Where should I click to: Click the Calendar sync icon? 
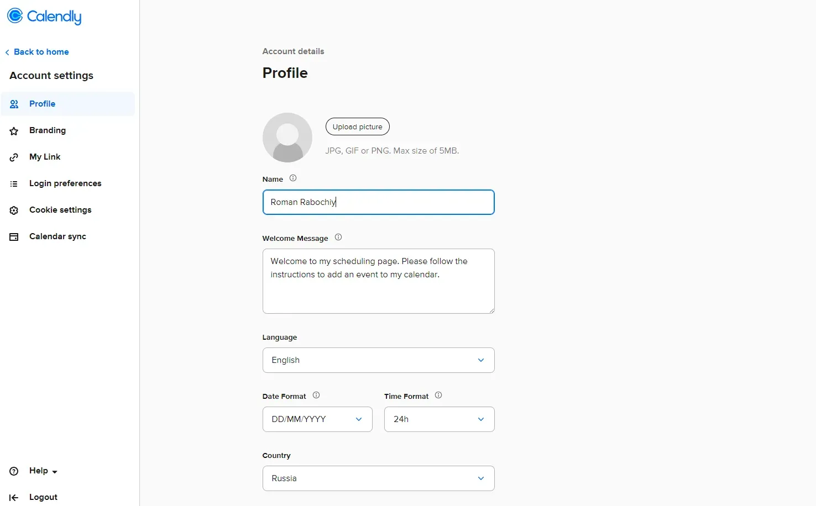coord(14,237)
